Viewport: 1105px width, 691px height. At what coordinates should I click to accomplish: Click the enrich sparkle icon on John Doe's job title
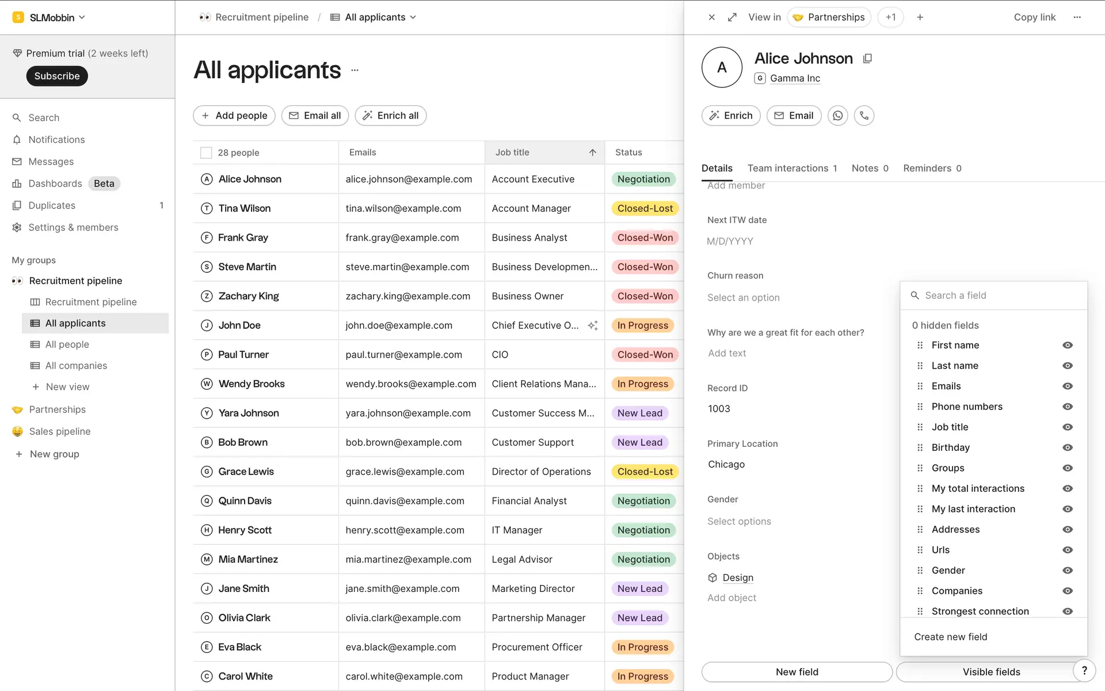[x=592, y=325]
